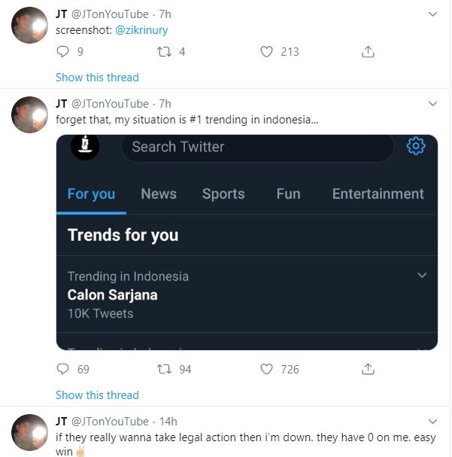Like the tweet with 726 likes
Viewport: 452px width, 457px height.
pyautogui.click(x=266, y=369)
